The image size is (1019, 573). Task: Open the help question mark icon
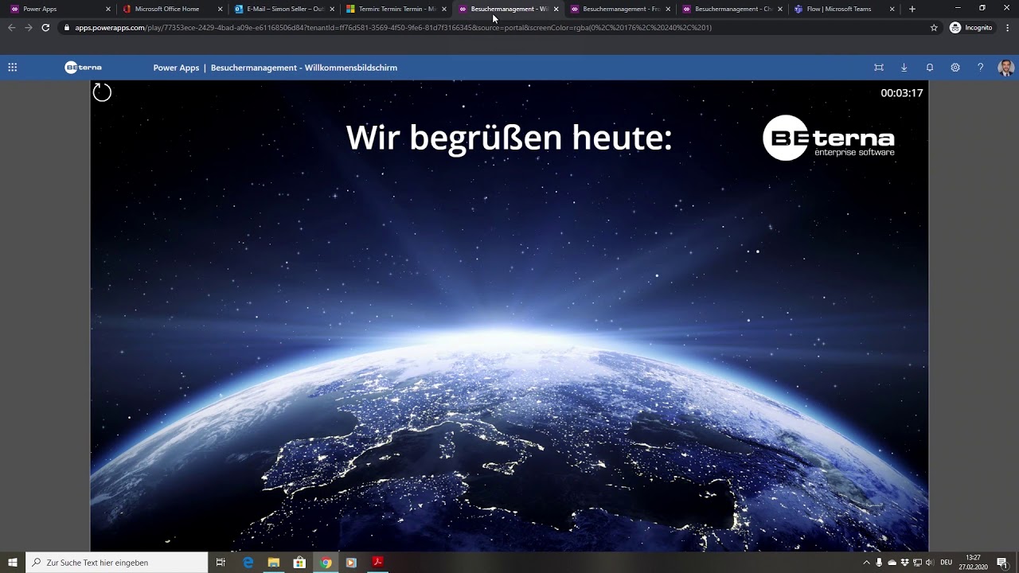coord(981,68)
